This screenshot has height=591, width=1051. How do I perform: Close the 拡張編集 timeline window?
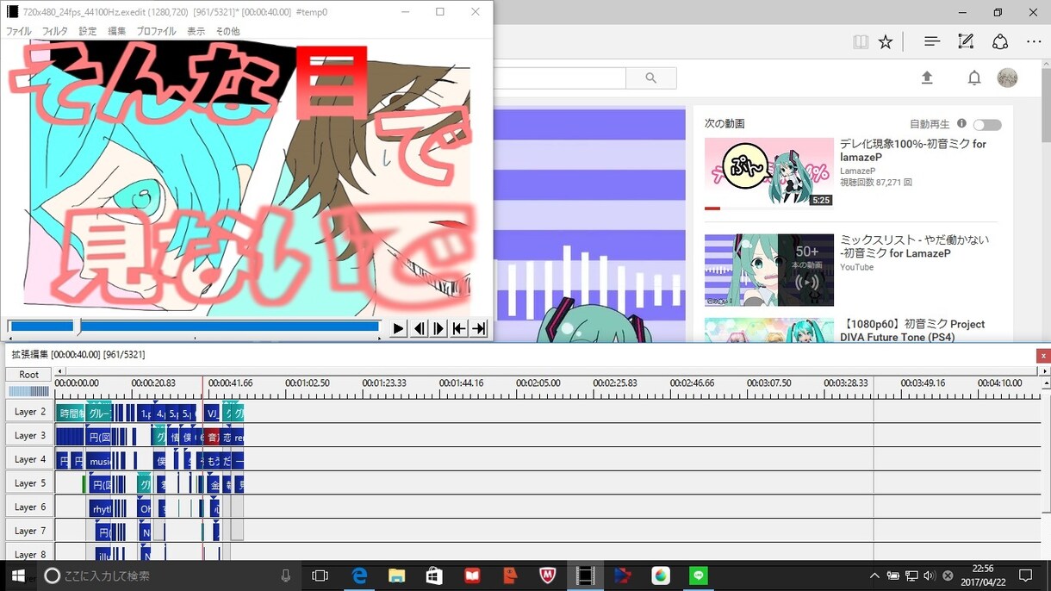[x=1043, y=355]
